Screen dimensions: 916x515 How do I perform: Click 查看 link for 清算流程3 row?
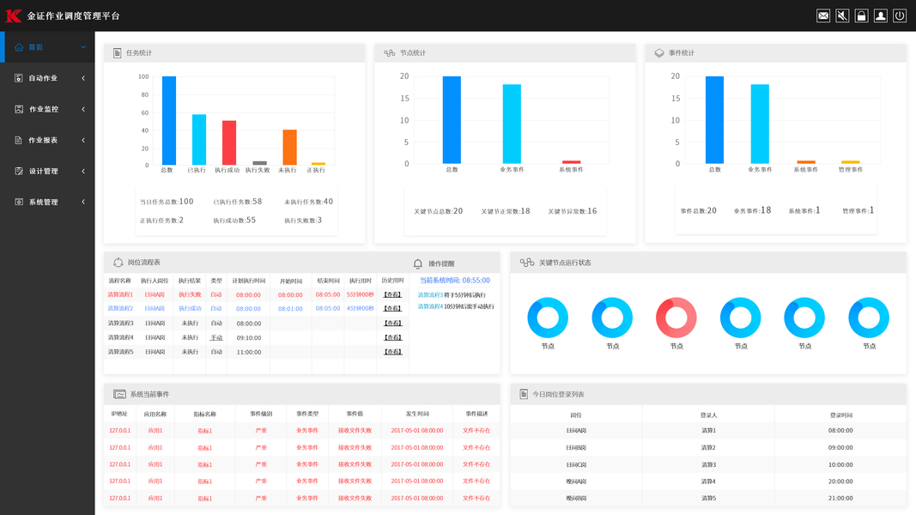[x=392, y=324]
